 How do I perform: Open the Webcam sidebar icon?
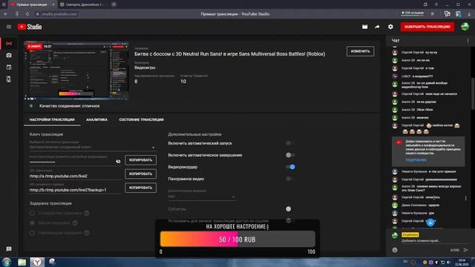[9, 56]
